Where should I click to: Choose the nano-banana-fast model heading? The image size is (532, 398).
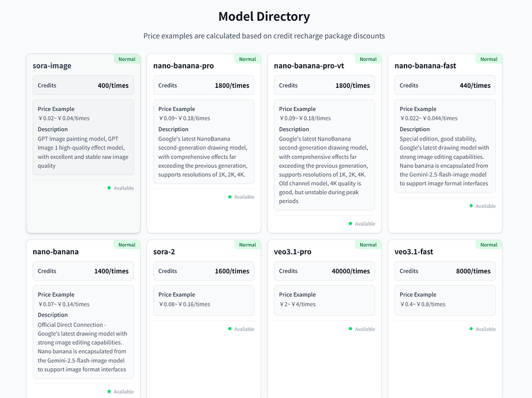pyautogui.click(x=425, y=66)
